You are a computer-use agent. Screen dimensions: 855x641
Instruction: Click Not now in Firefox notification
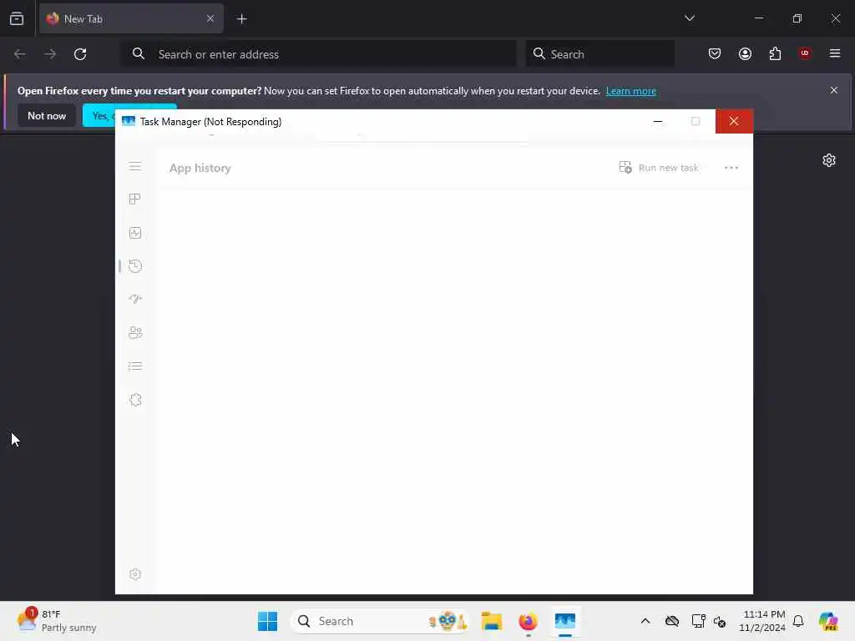(x=47, y=115)
